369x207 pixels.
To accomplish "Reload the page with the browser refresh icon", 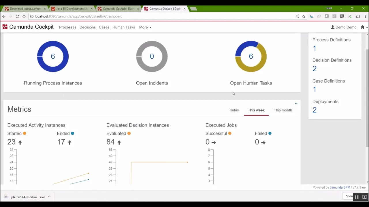I will (17, 16).
